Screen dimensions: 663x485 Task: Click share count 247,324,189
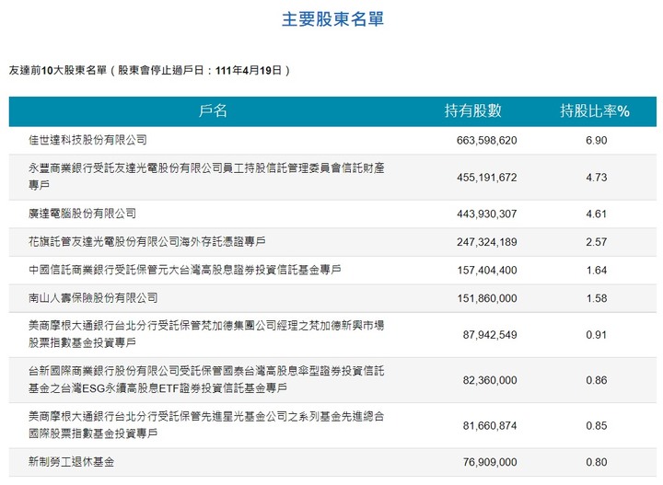(487, 242)
